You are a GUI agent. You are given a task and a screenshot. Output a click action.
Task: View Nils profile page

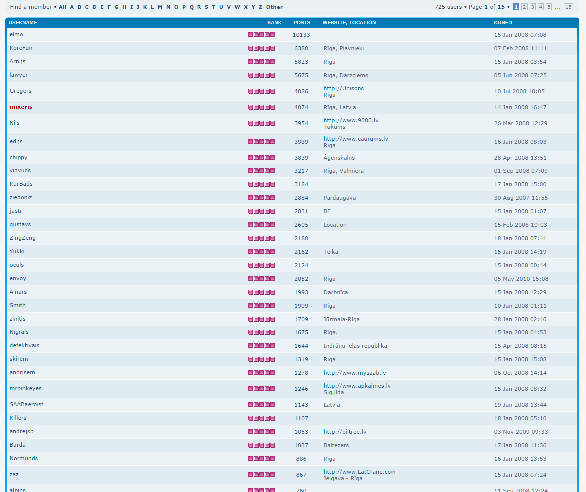14,123
